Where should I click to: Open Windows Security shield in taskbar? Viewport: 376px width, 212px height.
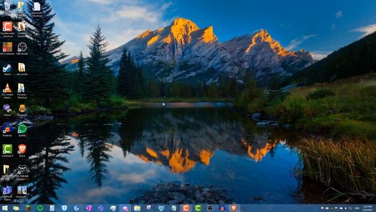click(64, 208)
